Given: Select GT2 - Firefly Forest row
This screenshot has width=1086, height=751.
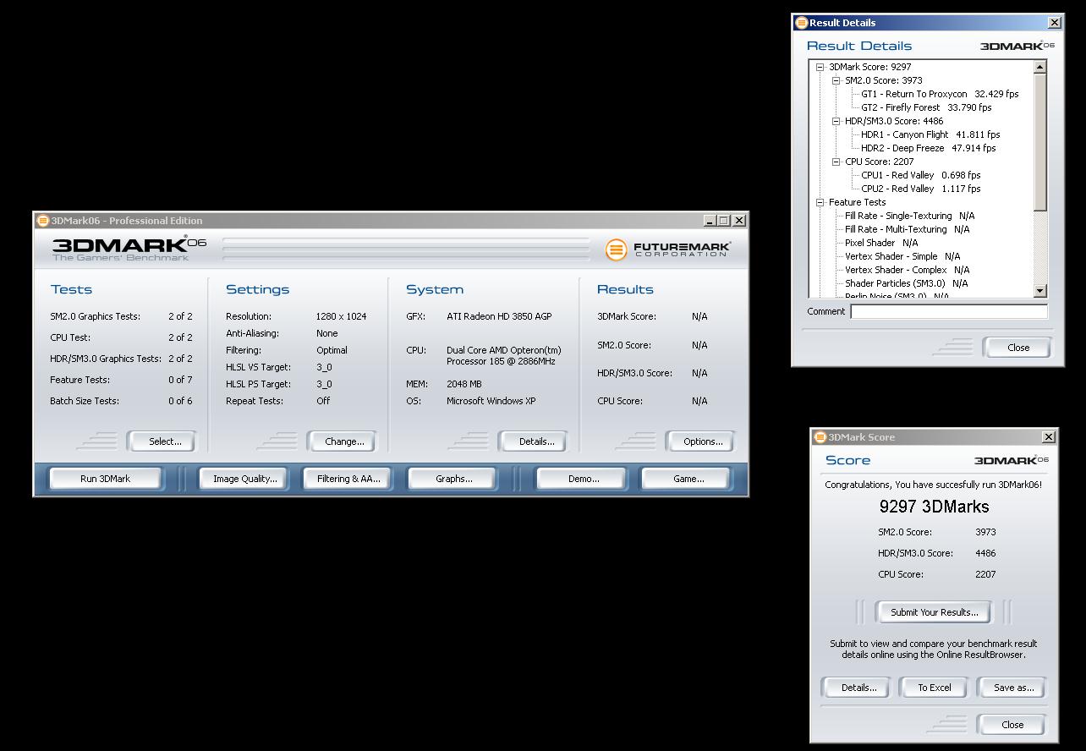Looking at the screenshot, I should (926, 107).
